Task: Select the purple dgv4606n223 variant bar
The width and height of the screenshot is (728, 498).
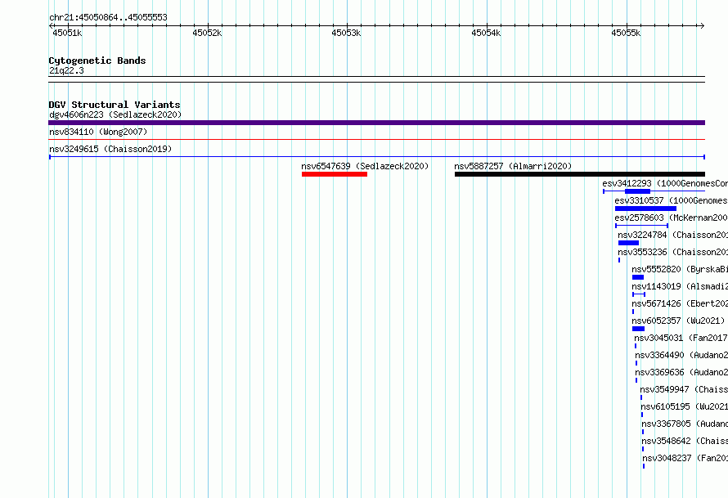Action: (x=376, y=123)
